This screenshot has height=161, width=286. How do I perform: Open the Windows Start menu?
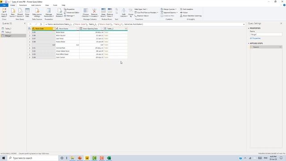click(x=4, y=158)
